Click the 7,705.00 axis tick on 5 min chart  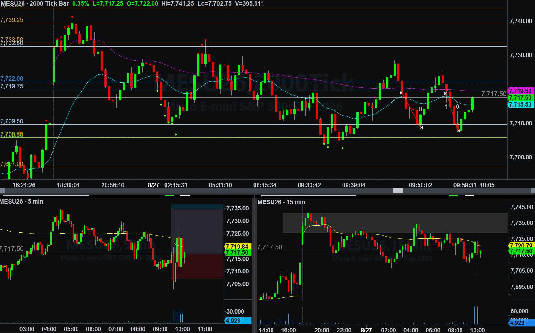(238, 284)
